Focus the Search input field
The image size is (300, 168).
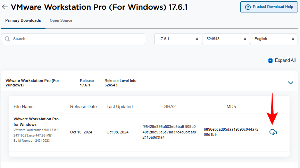(x=76, y=39)
